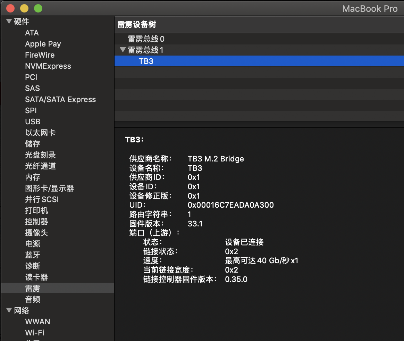This screenshot has width=404, height=341.
Task: Select ATA in the sidebar
Action: [x=32, y=33]
